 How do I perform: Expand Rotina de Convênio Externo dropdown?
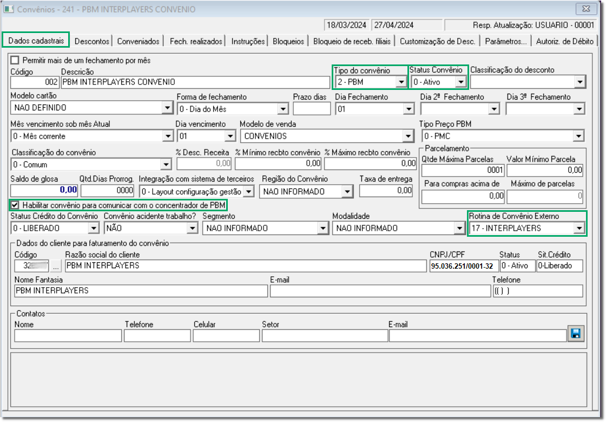click(579, 228)
